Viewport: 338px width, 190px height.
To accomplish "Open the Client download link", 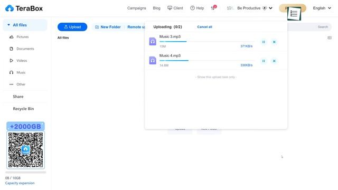I will (x=175, y=8).
